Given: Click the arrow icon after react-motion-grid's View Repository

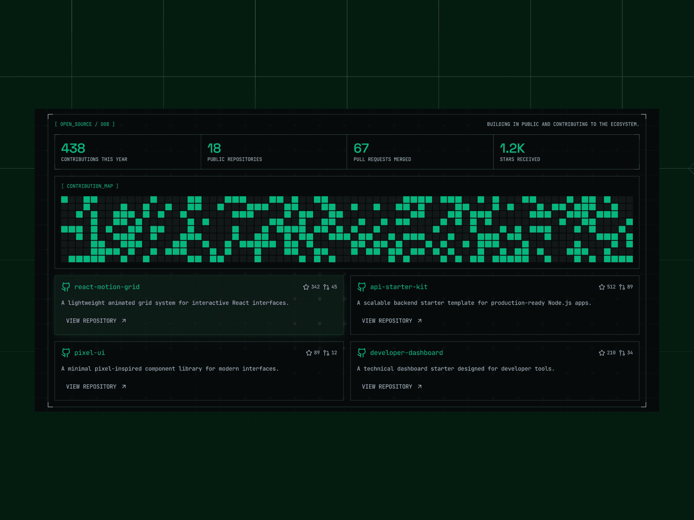Looking at the screenshot, I should point(124,321).
